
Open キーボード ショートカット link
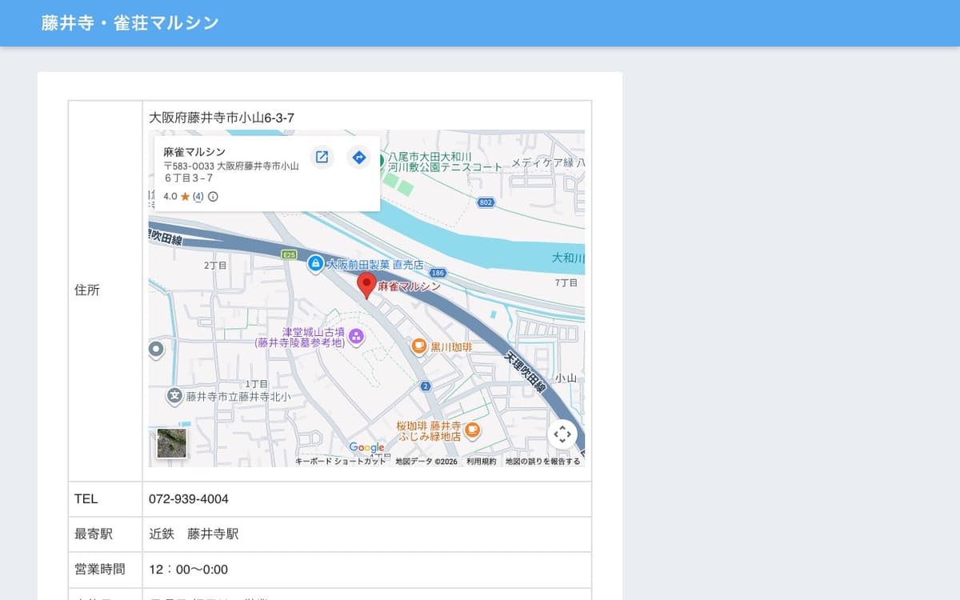tap(341, 462)
